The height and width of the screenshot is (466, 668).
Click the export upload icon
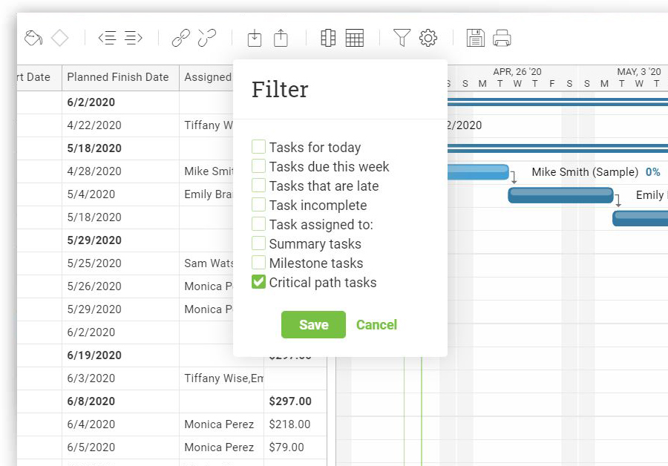point(281,38)
